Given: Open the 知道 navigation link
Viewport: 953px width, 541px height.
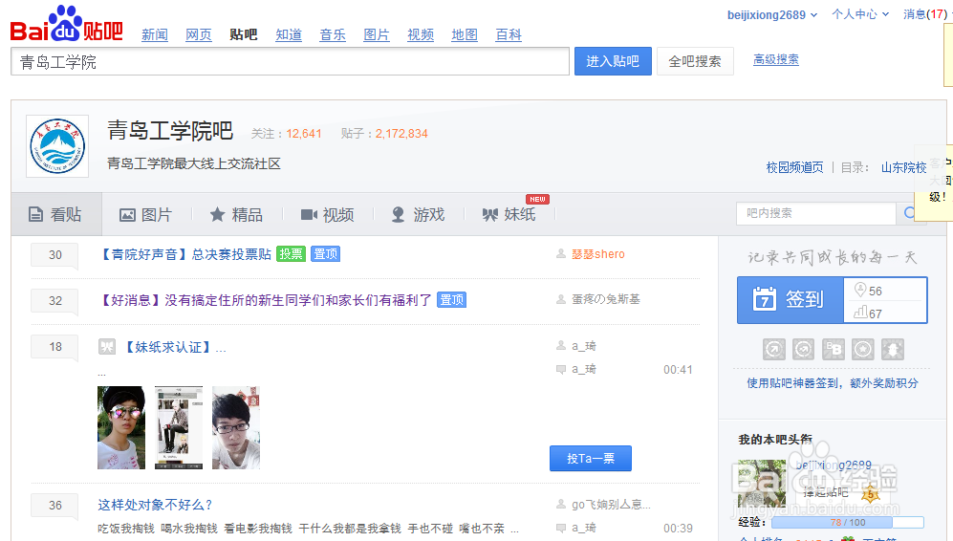Looking at the screenshot, I should pos(289,35).
